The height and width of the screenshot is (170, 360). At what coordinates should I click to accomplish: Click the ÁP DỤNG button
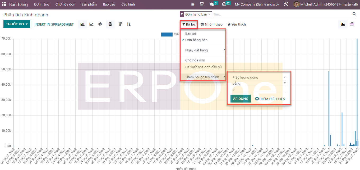pos(241,99)
